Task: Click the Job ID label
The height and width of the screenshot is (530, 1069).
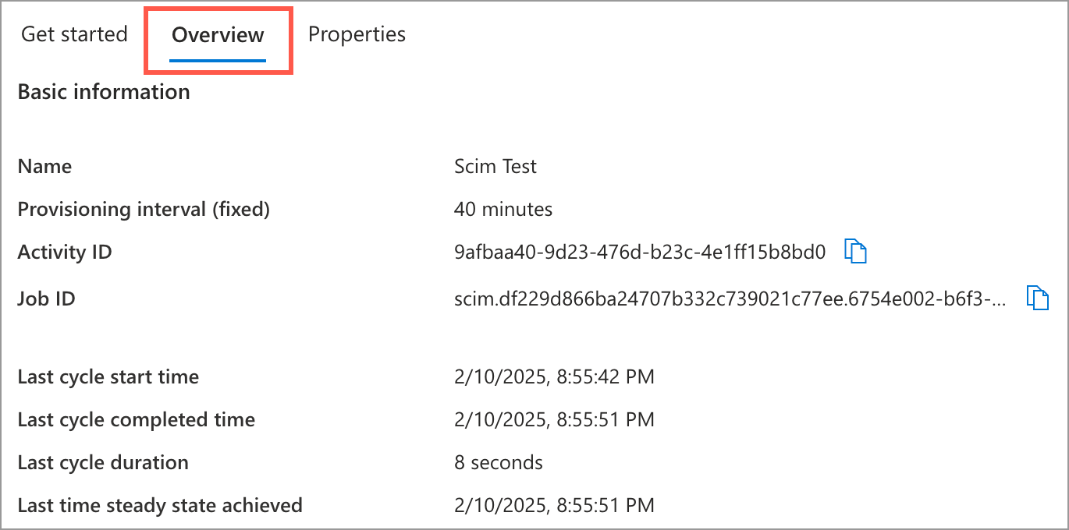Action: [46, 299]
